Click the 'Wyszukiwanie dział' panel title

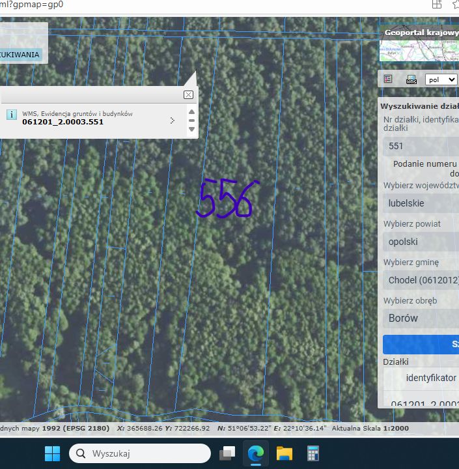pos(419,106)
